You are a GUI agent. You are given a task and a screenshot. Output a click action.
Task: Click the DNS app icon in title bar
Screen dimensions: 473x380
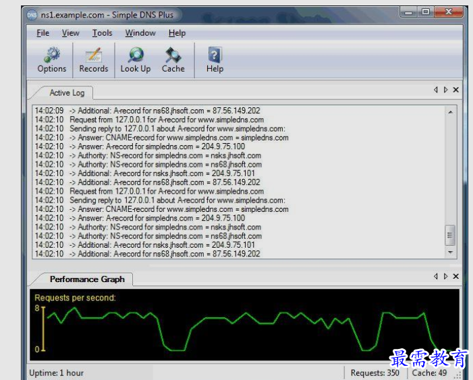click(x=32, y=15)
